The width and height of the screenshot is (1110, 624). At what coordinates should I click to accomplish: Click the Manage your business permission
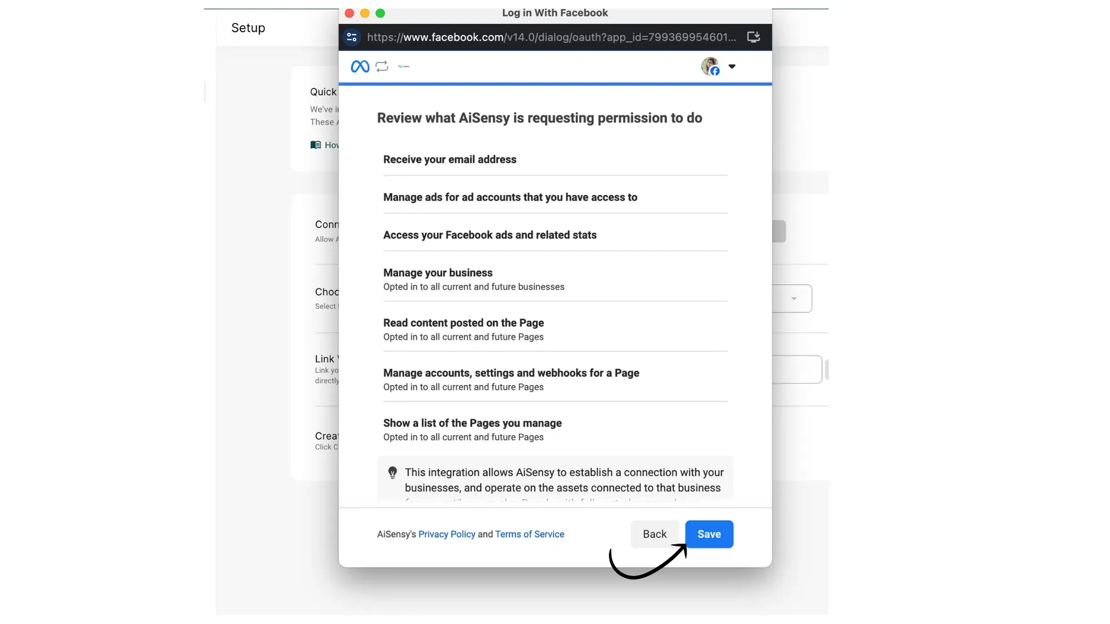pos(438,273)
